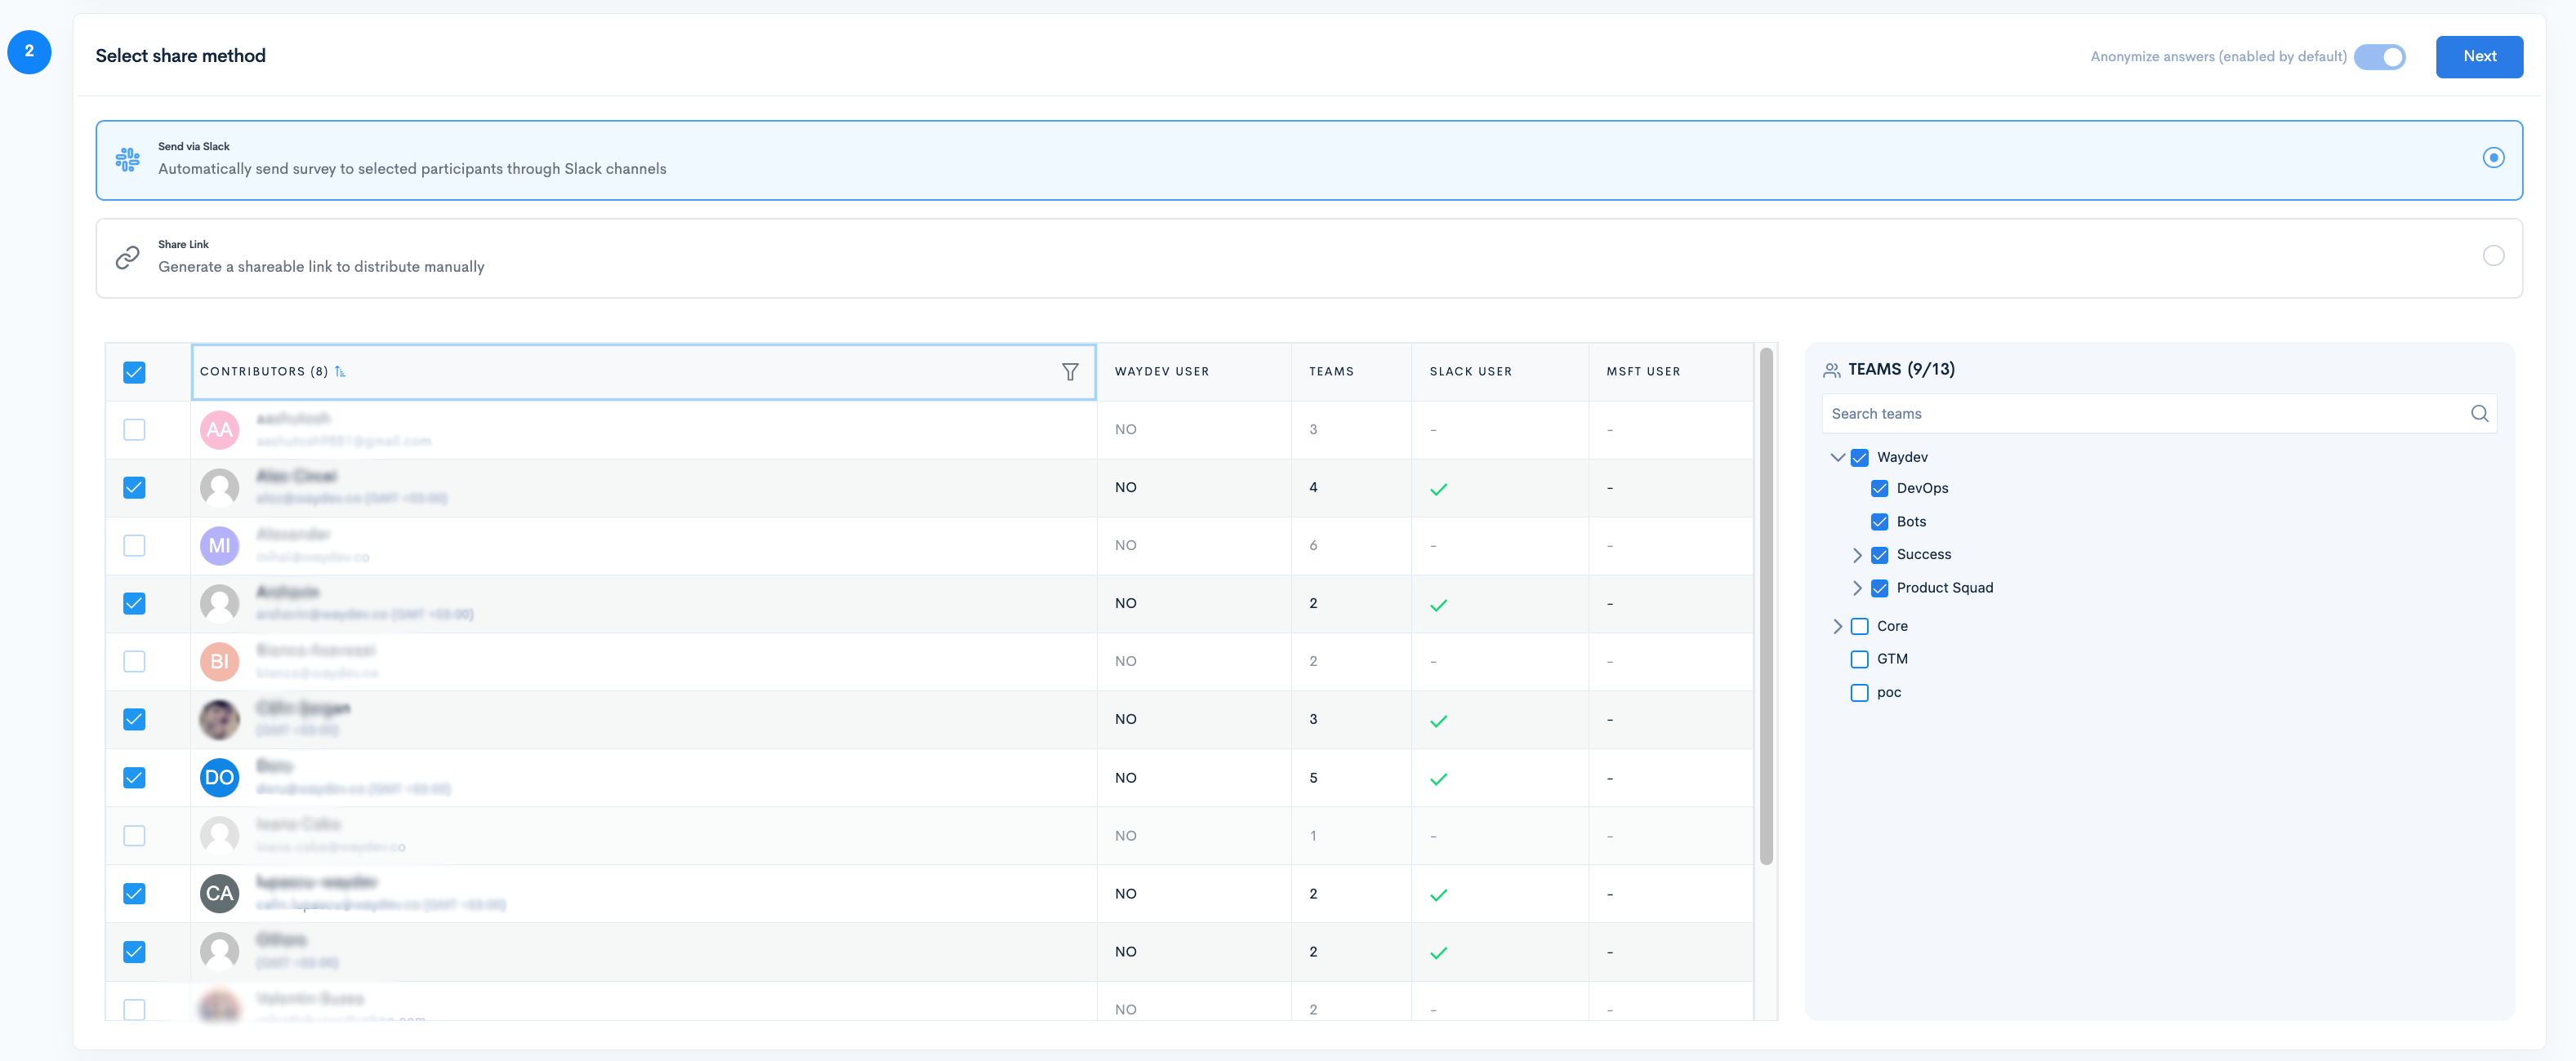Viewport: 2576px width, 1061px height.
Task: Click the search teams magnifier icon
Action: coord(2479,414)
